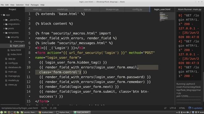This screenshot has height=114, width=204.
Task: Expand the migrations folder chevron
Action: tap(4, 24)
